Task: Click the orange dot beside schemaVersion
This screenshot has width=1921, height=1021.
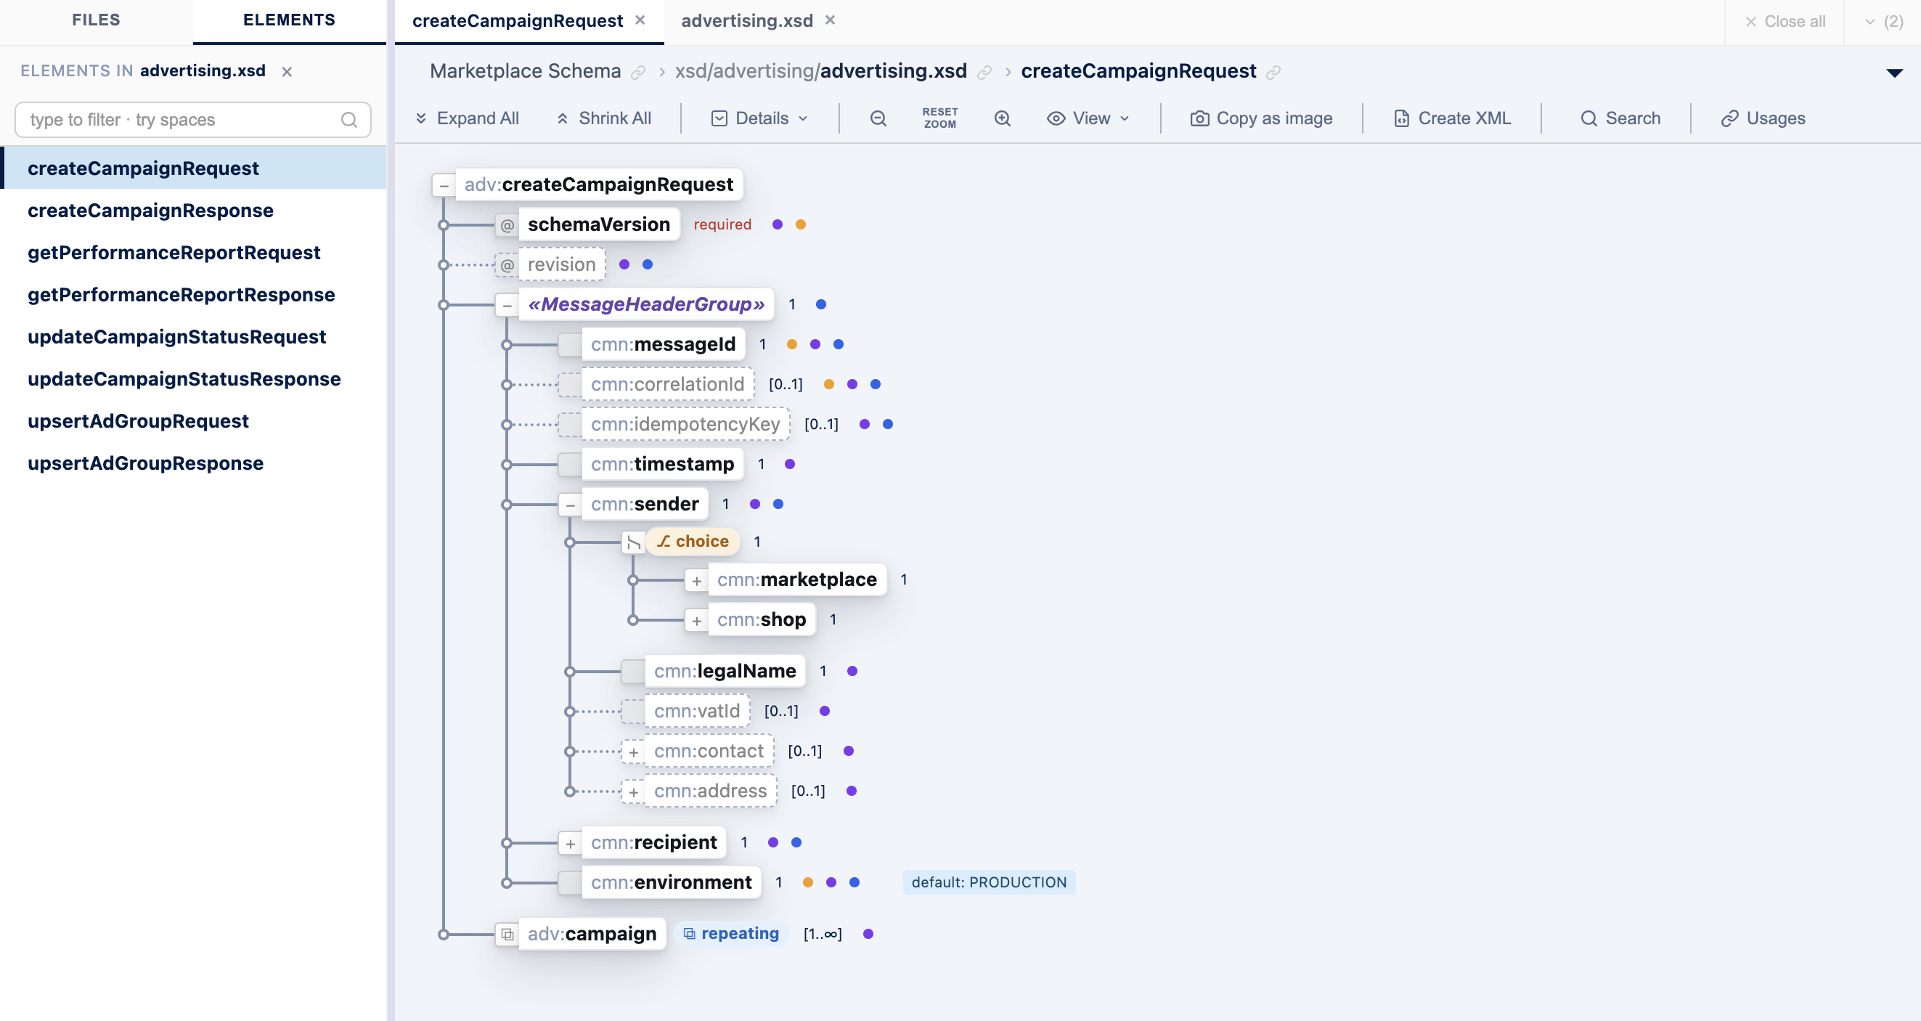Action: point(801,224)
